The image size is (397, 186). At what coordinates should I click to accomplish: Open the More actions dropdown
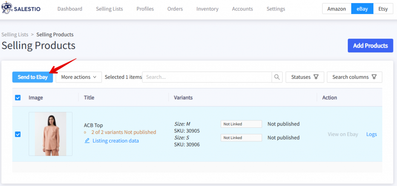(79, 77)
